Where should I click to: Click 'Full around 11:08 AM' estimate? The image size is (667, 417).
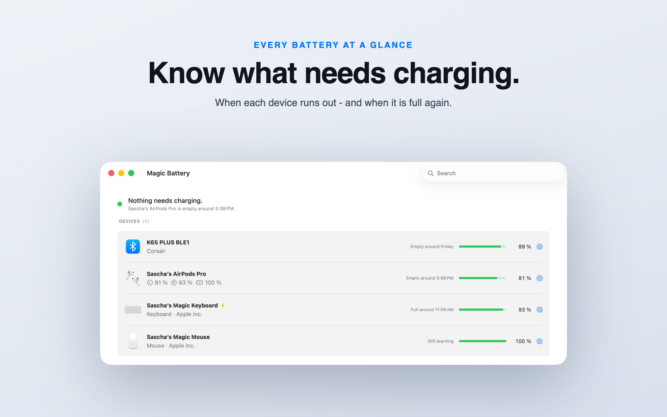click(432, 310)
